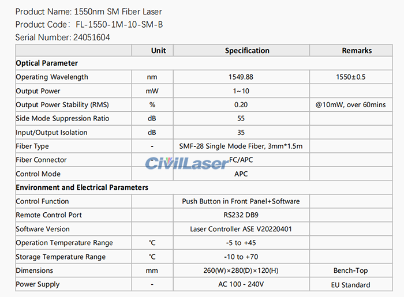The width and height of the screenshot is (404, 297).
Task: Select Side Mode Suppression Ratio label
Action: [x=62, y=118]
